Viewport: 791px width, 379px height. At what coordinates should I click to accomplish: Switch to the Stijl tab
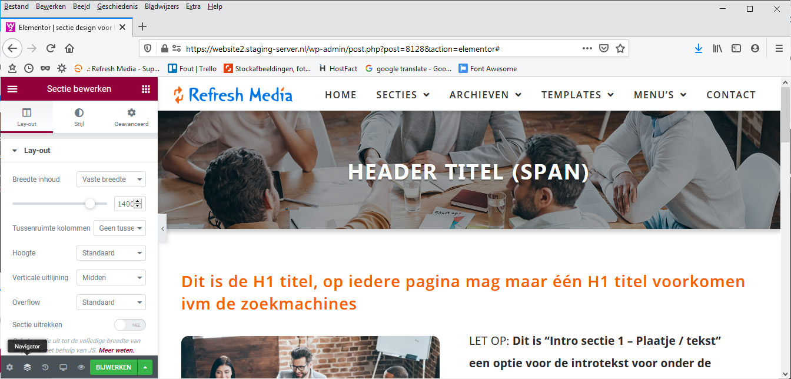click(79, 116)
